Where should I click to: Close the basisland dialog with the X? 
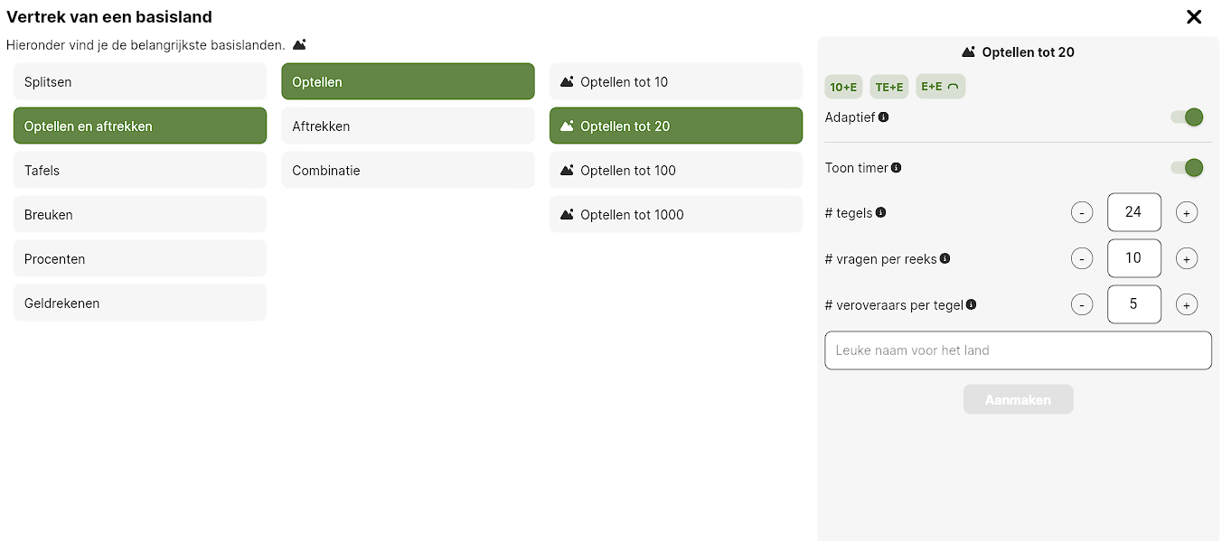[x=1194, y=16]
